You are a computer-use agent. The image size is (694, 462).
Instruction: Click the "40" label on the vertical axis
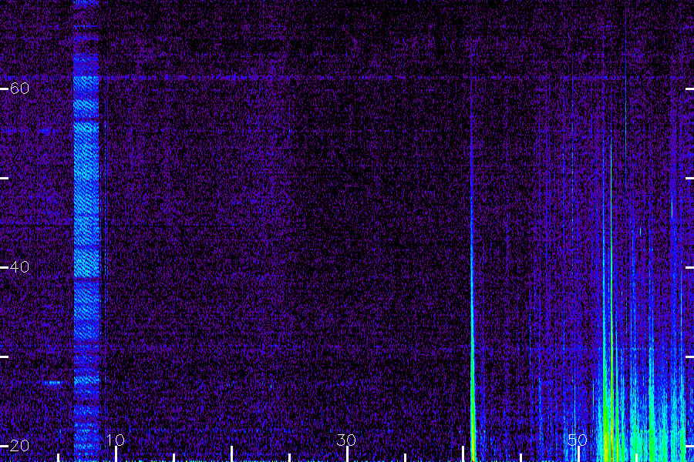click(19, 267)
